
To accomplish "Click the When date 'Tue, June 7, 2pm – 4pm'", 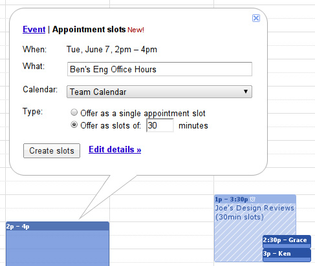I will (x=112, y=50).
